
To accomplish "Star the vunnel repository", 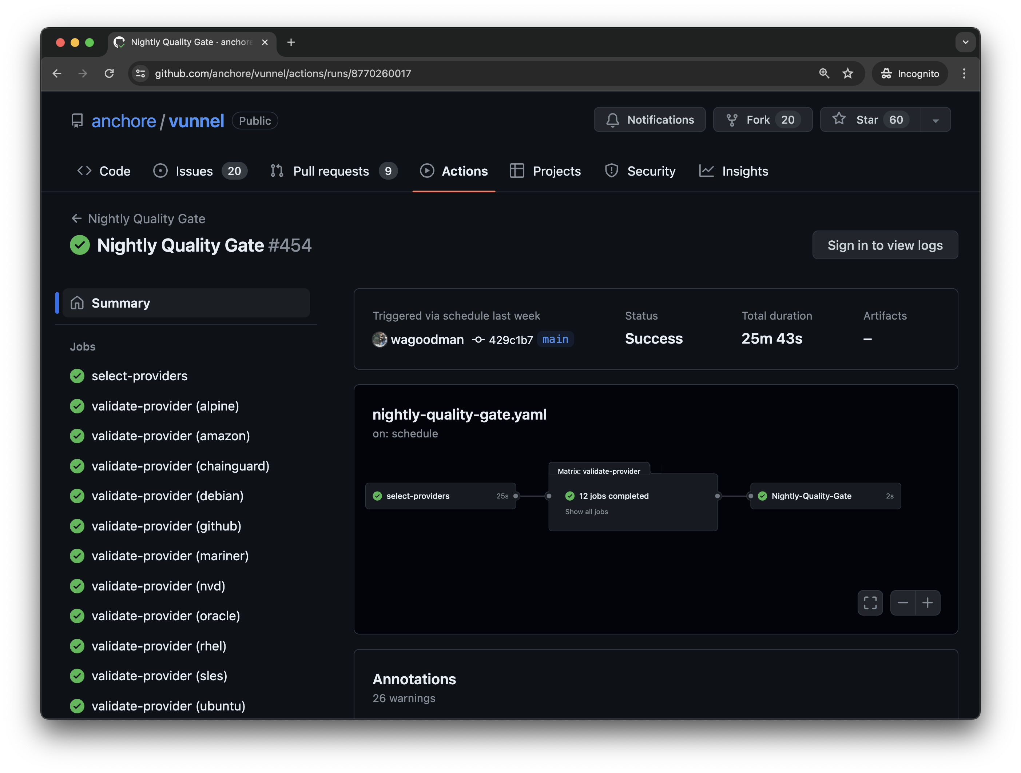I will tap(870, 120).
